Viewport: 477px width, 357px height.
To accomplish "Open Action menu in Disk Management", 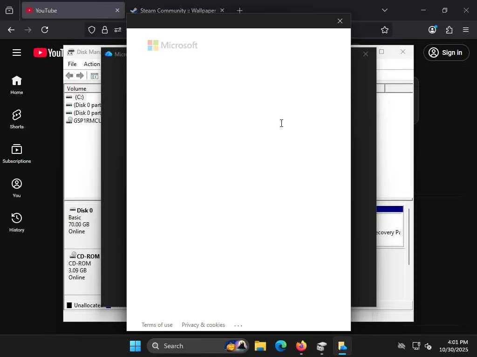I will pos(92,64).
